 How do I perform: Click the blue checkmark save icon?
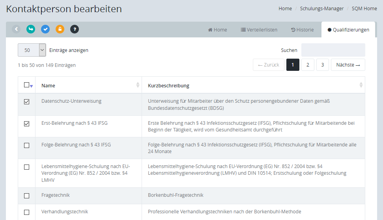tap(45, 29)
